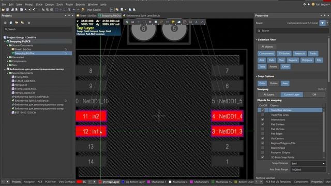Select Current Layer snapping option
The width and height of the screenshot is (331, 186).
pos(292,95)
